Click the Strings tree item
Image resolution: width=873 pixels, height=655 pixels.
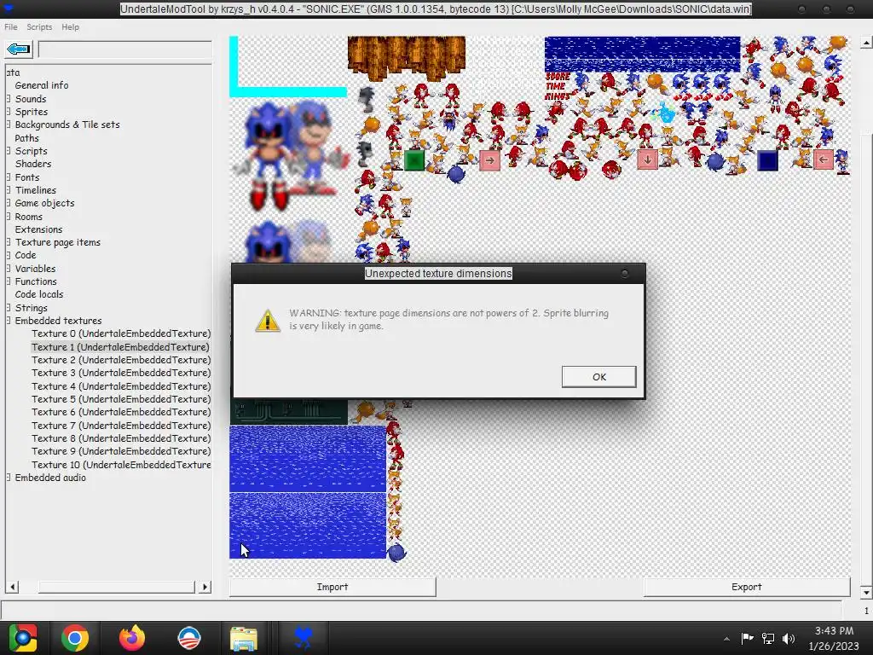pos(32,307)
